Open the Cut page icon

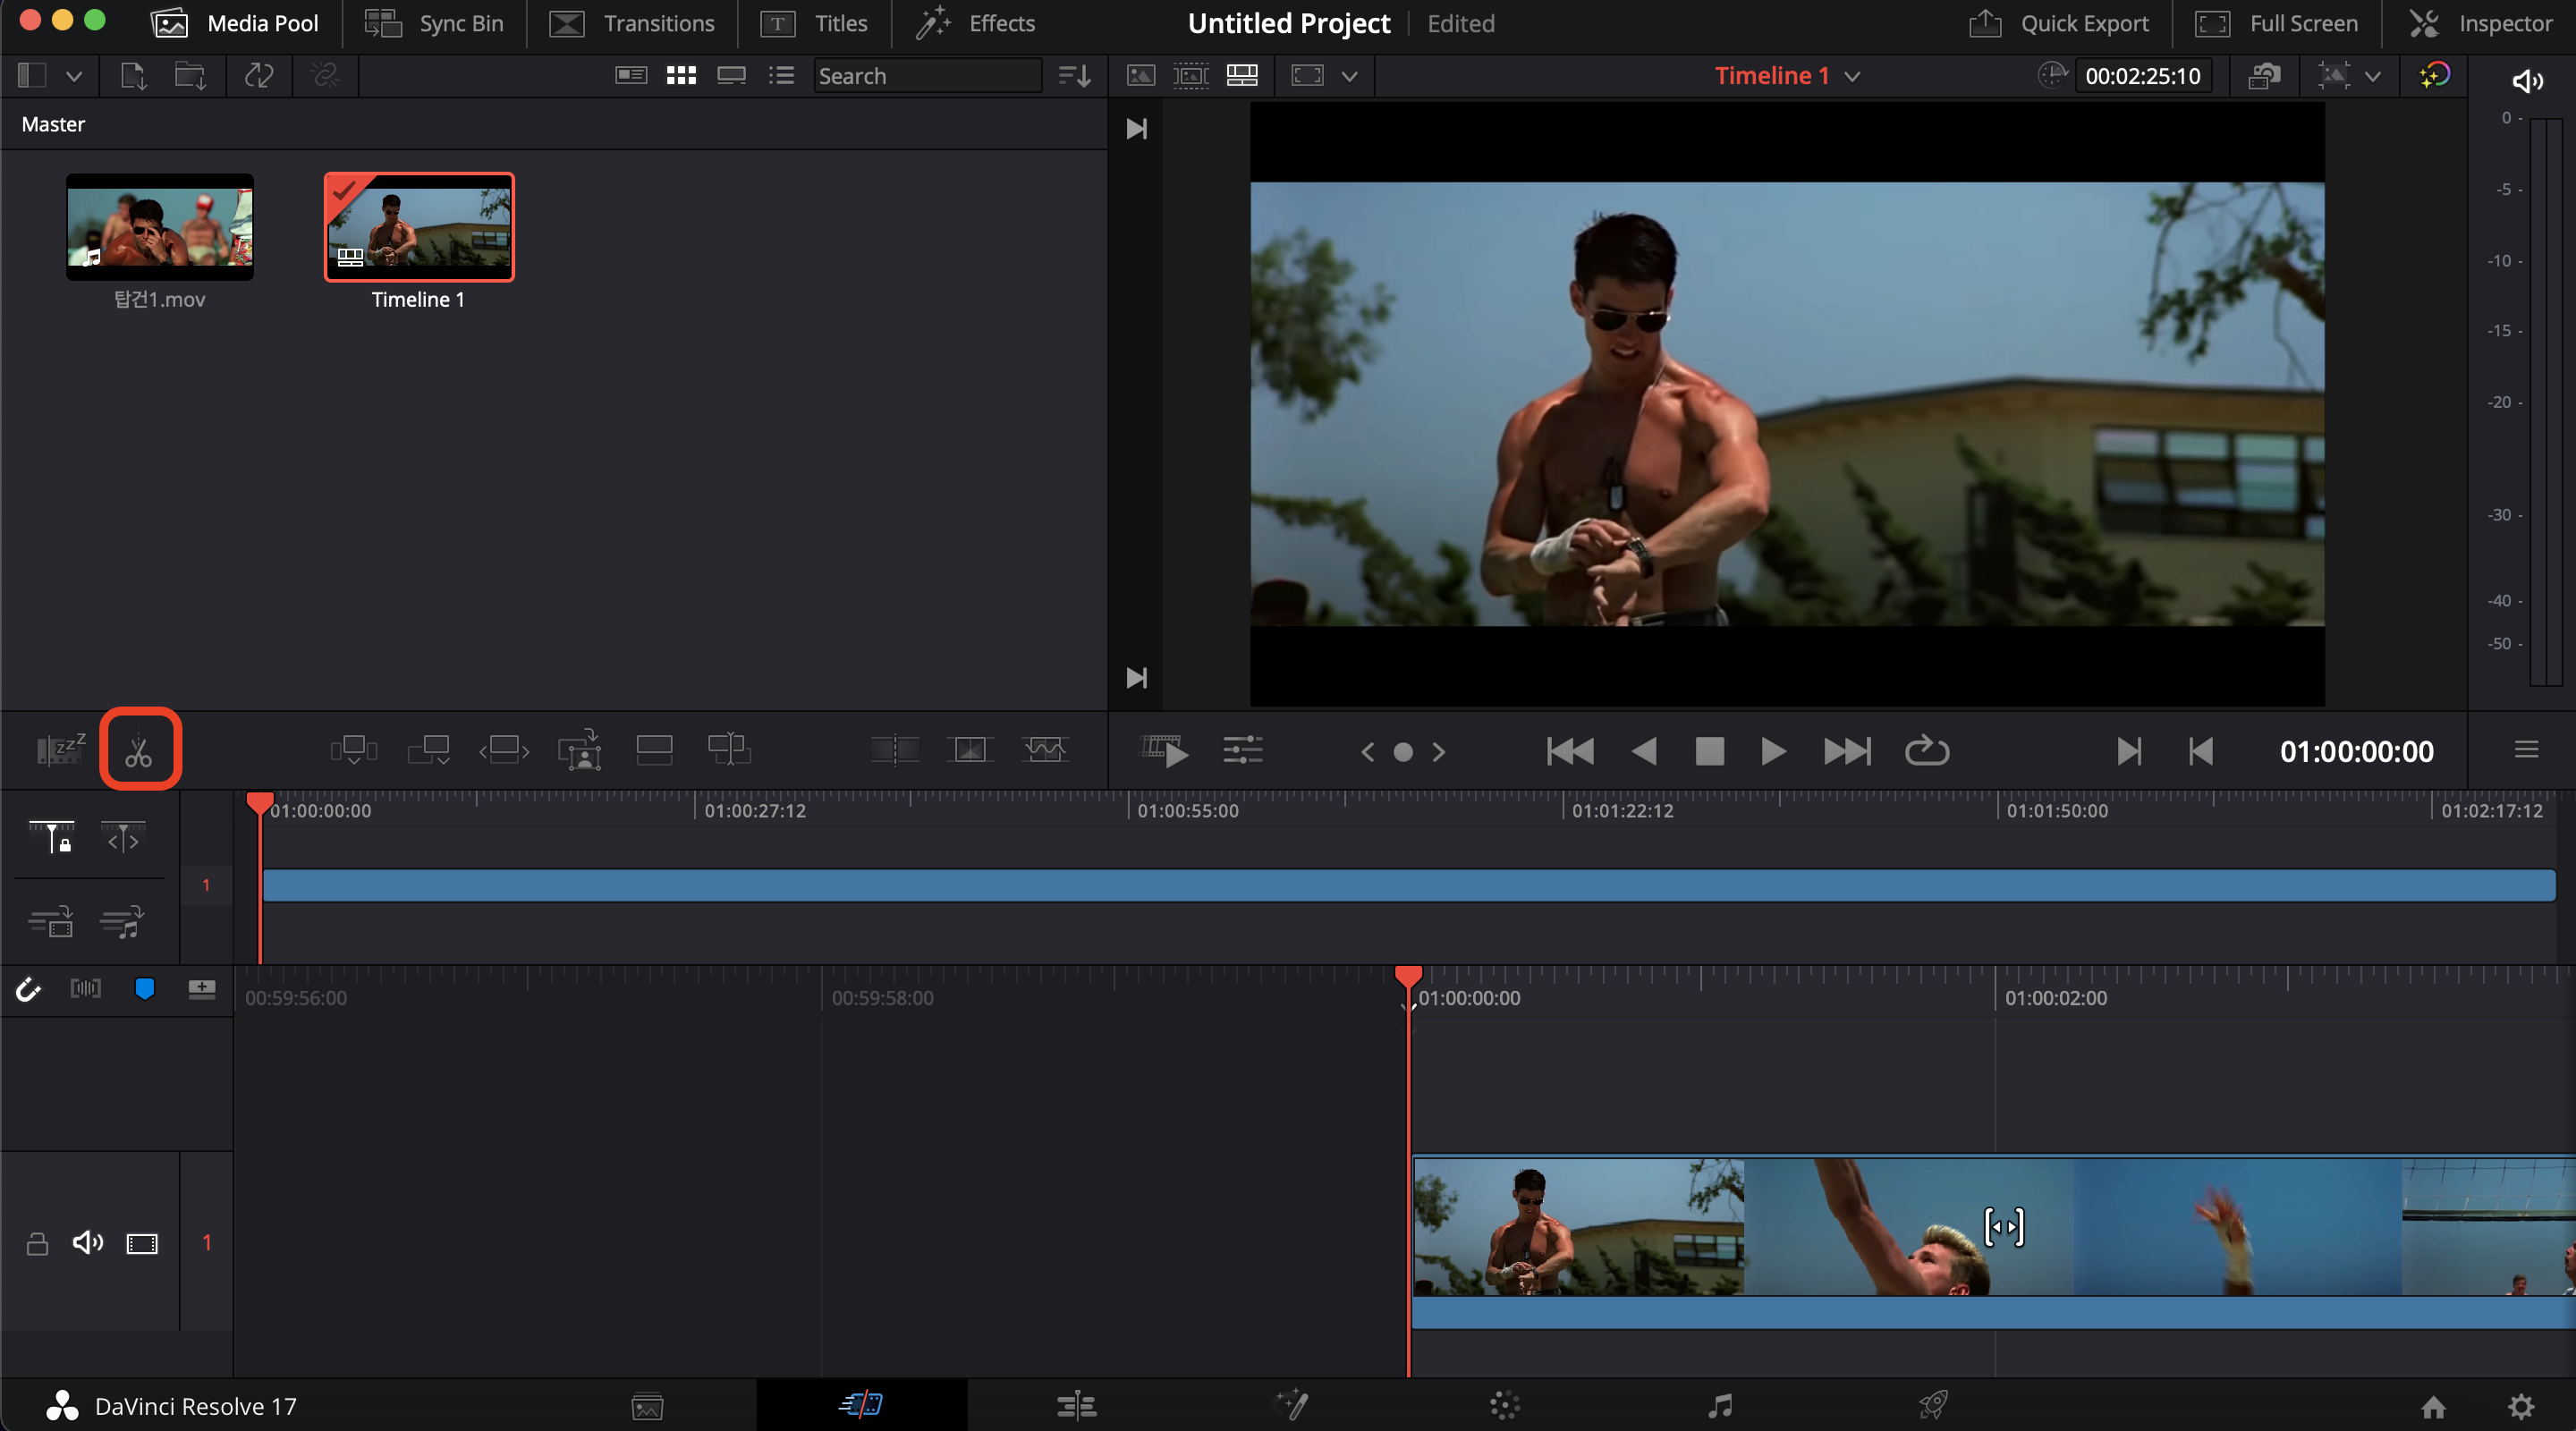pyautogui.click(x=861, y=1405)
